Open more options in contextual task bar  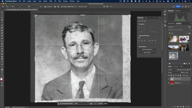[95, 103]
